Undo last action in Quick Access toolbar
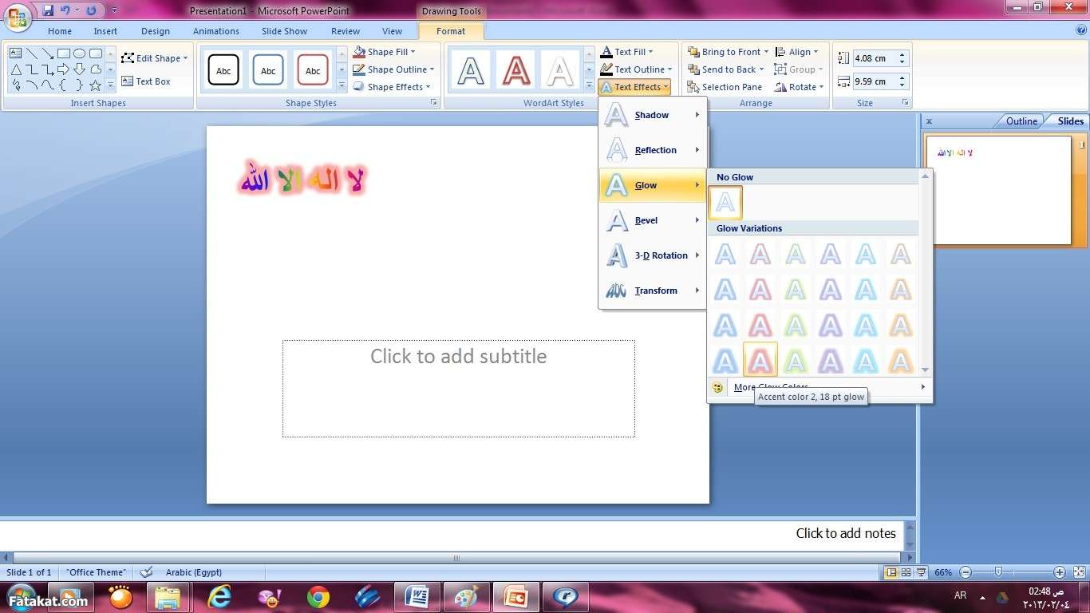The width and height of the screenshot is (1090, 613). point(65,11)
